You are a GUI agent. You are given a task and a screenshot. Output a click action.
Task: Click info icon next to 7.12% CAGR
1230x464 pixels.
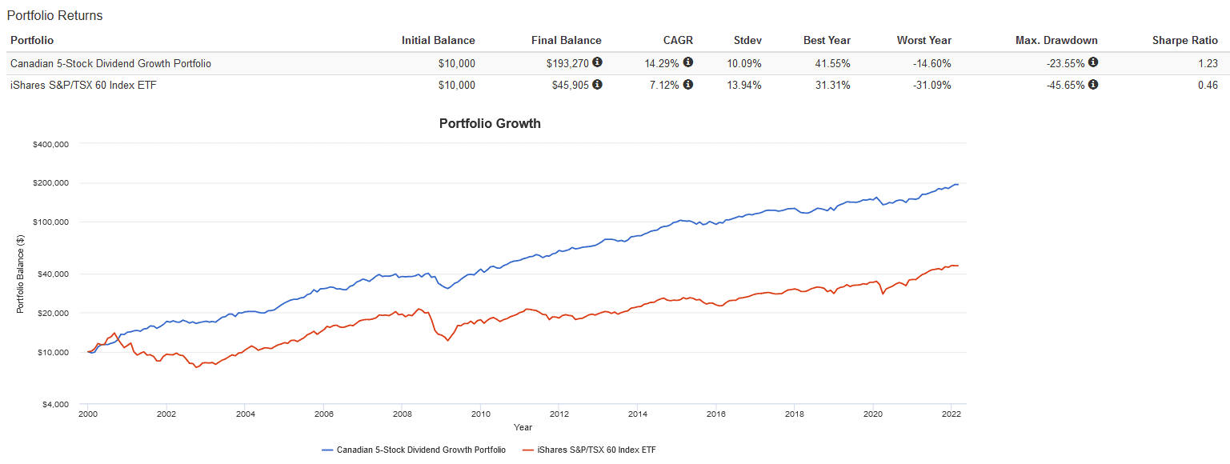pos(688,85)
